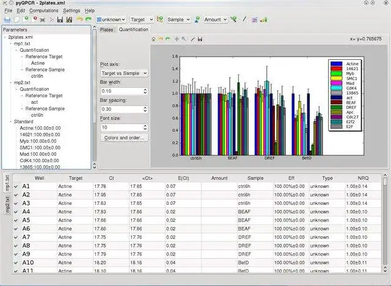
Task: Toggle the checkmark for well A5
Action: pyautogui.click(x=16, y=220)
